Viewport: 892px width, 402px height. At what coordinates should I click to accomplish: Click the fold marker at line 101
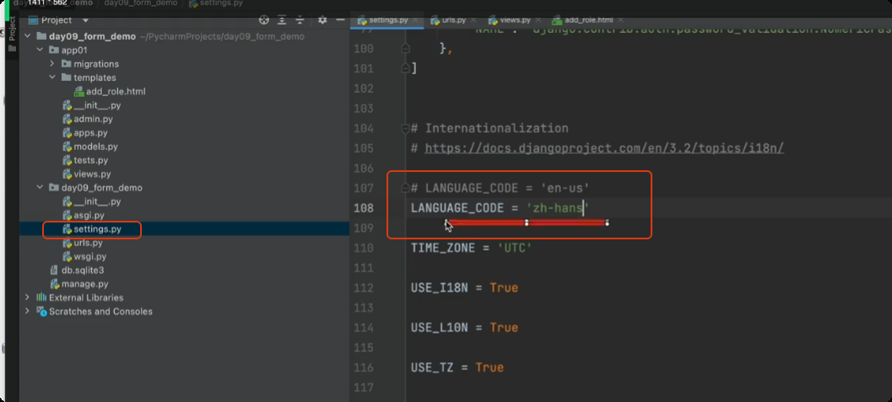point(405,69)
